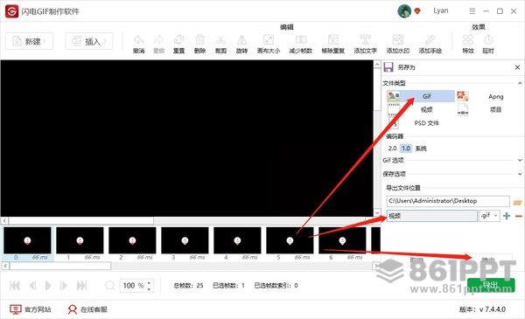The image size is (525, 319).
Task: Click the 添加水印 (add watermark) icon
Action: coord(398,44)
